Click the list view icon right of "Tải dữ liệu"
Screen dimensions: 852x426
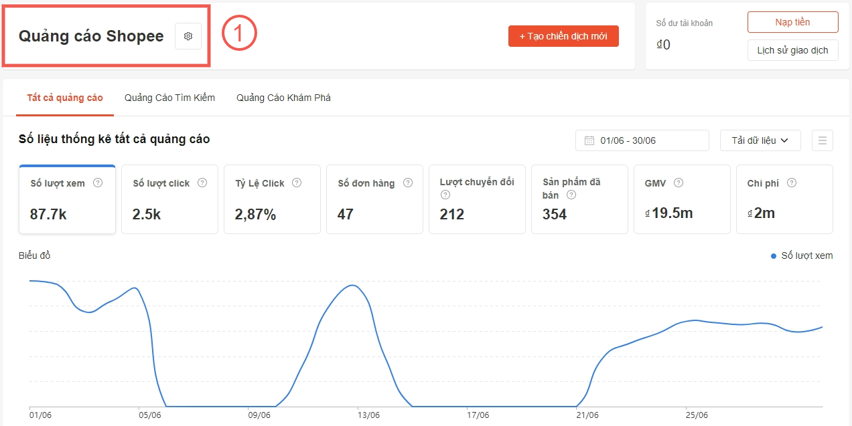[x=822, y=140]
